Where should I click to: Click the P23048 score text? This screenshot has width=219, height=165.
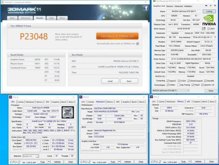[34, 36]
